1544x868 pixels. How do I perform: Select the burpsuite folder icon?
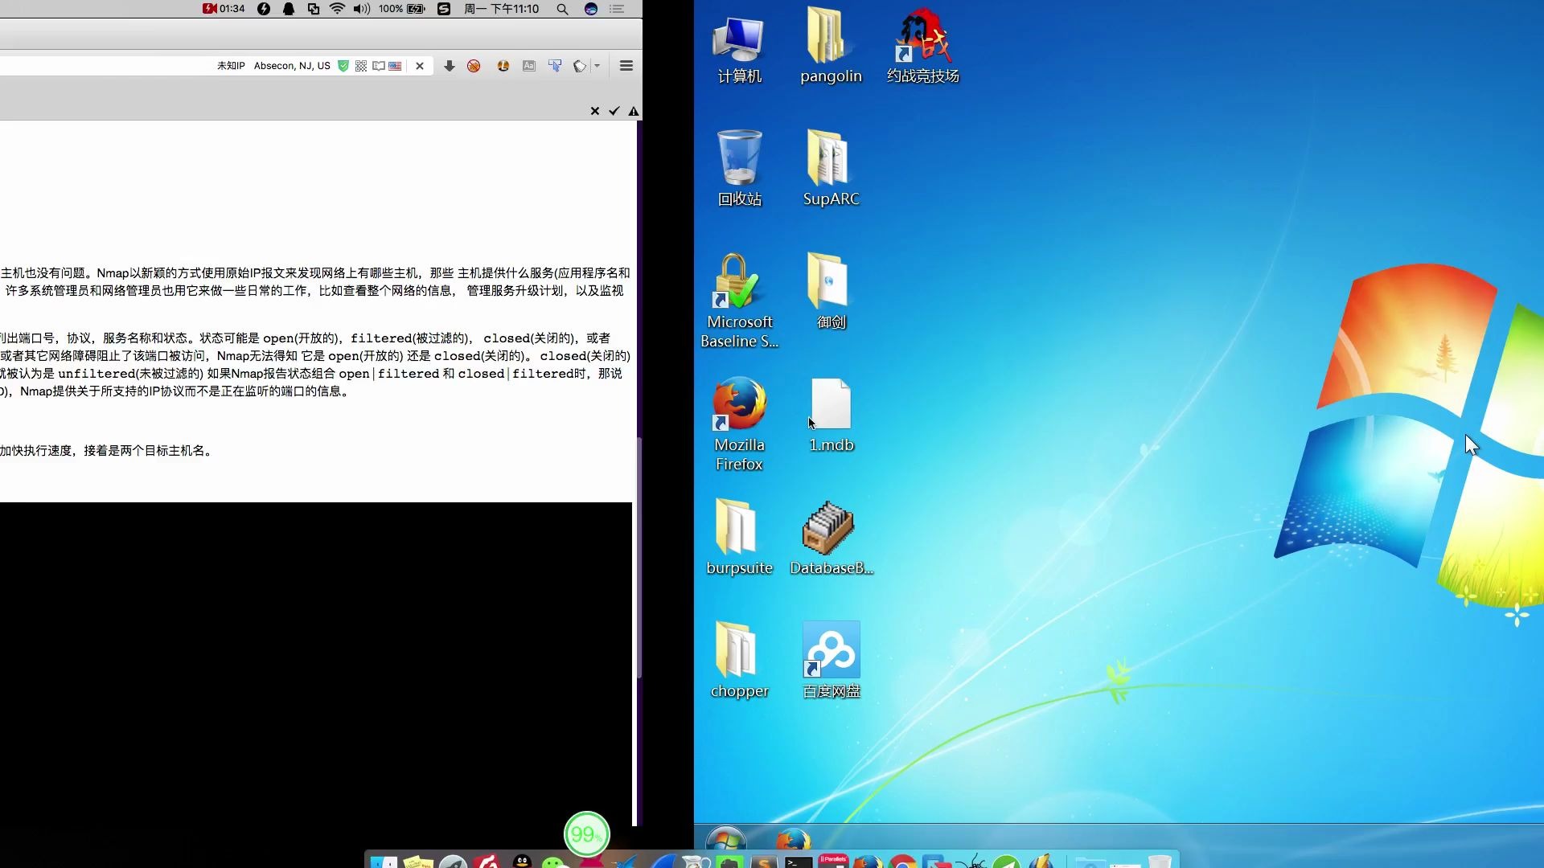(x=739, y=538)
